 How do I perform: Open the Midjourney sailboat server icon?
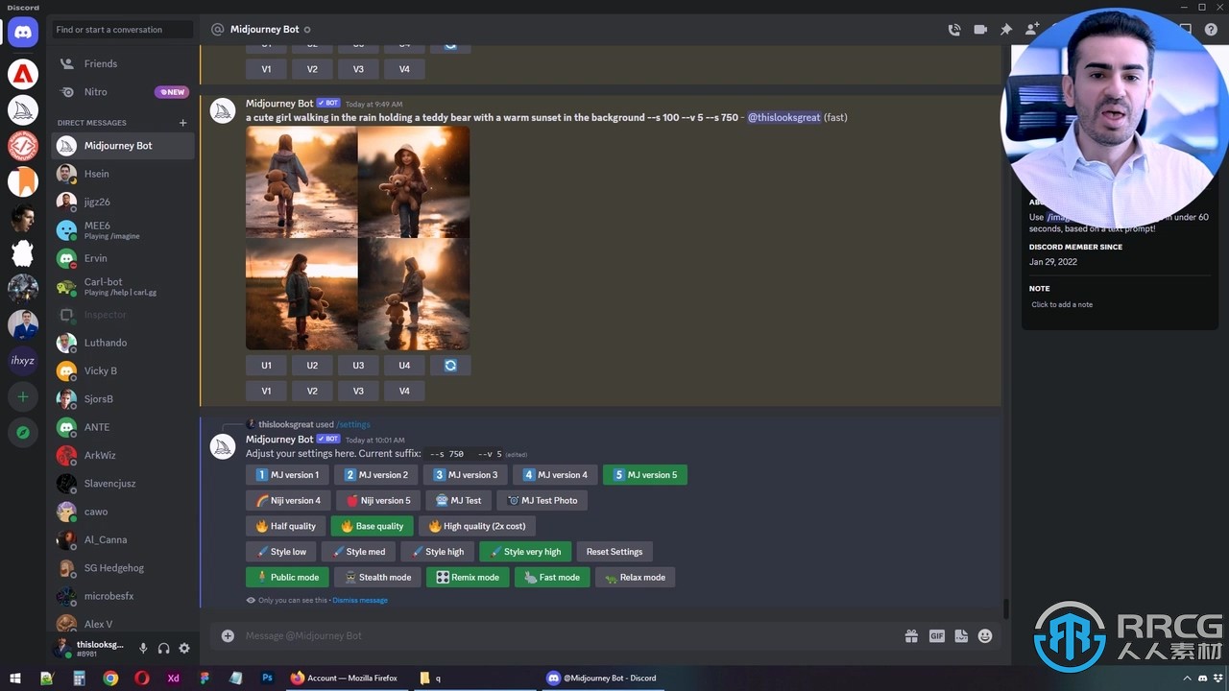click(x=23, y=109)
